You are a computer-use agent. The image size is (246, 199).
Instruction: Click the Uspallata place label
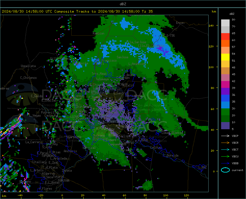click(x=28, y=66)
